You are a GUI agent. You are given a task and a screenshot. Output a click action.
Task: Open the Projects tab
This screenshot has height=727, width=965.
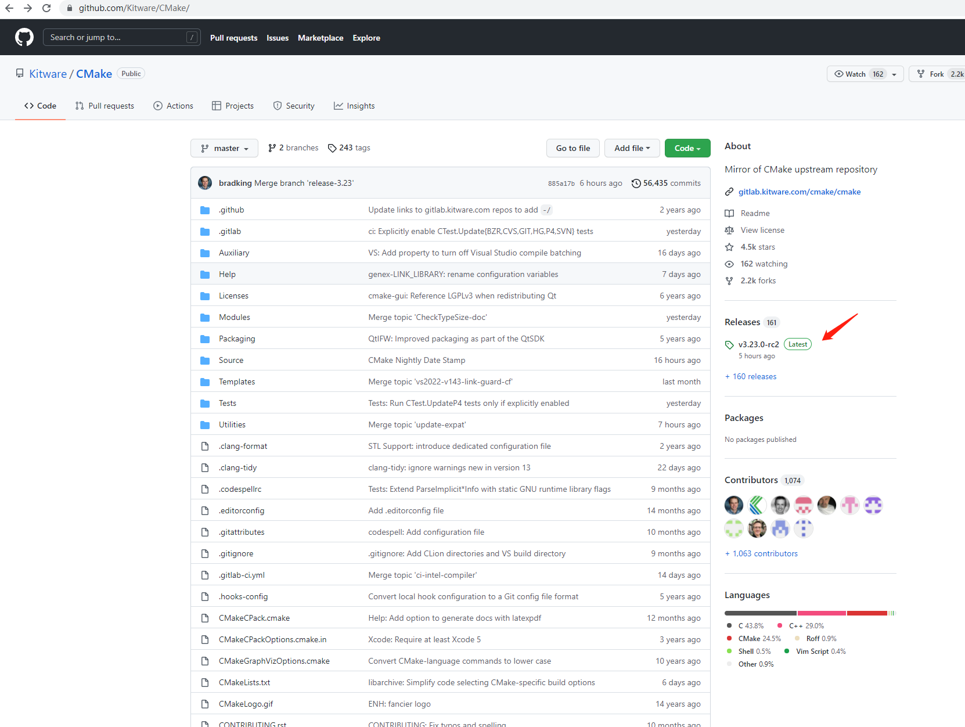coord(233,106)
